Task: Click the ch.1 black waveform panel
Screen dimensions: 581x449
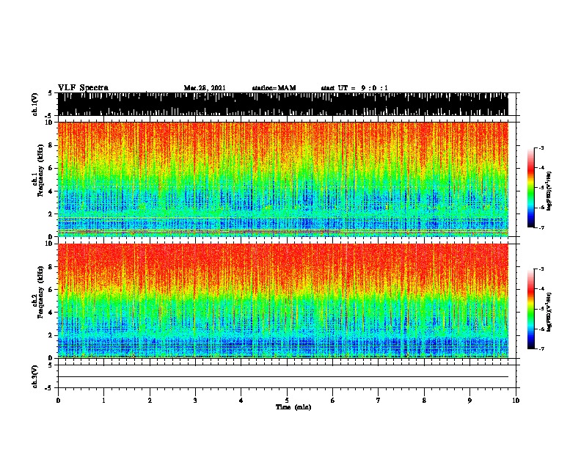Action: 283,104
